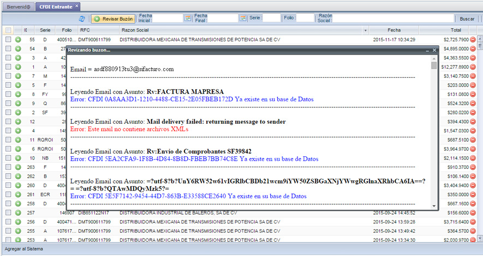The image size is (483, 256).
Task: Click the green plus icon on row ID 261
Action: (x=18, y=194)
